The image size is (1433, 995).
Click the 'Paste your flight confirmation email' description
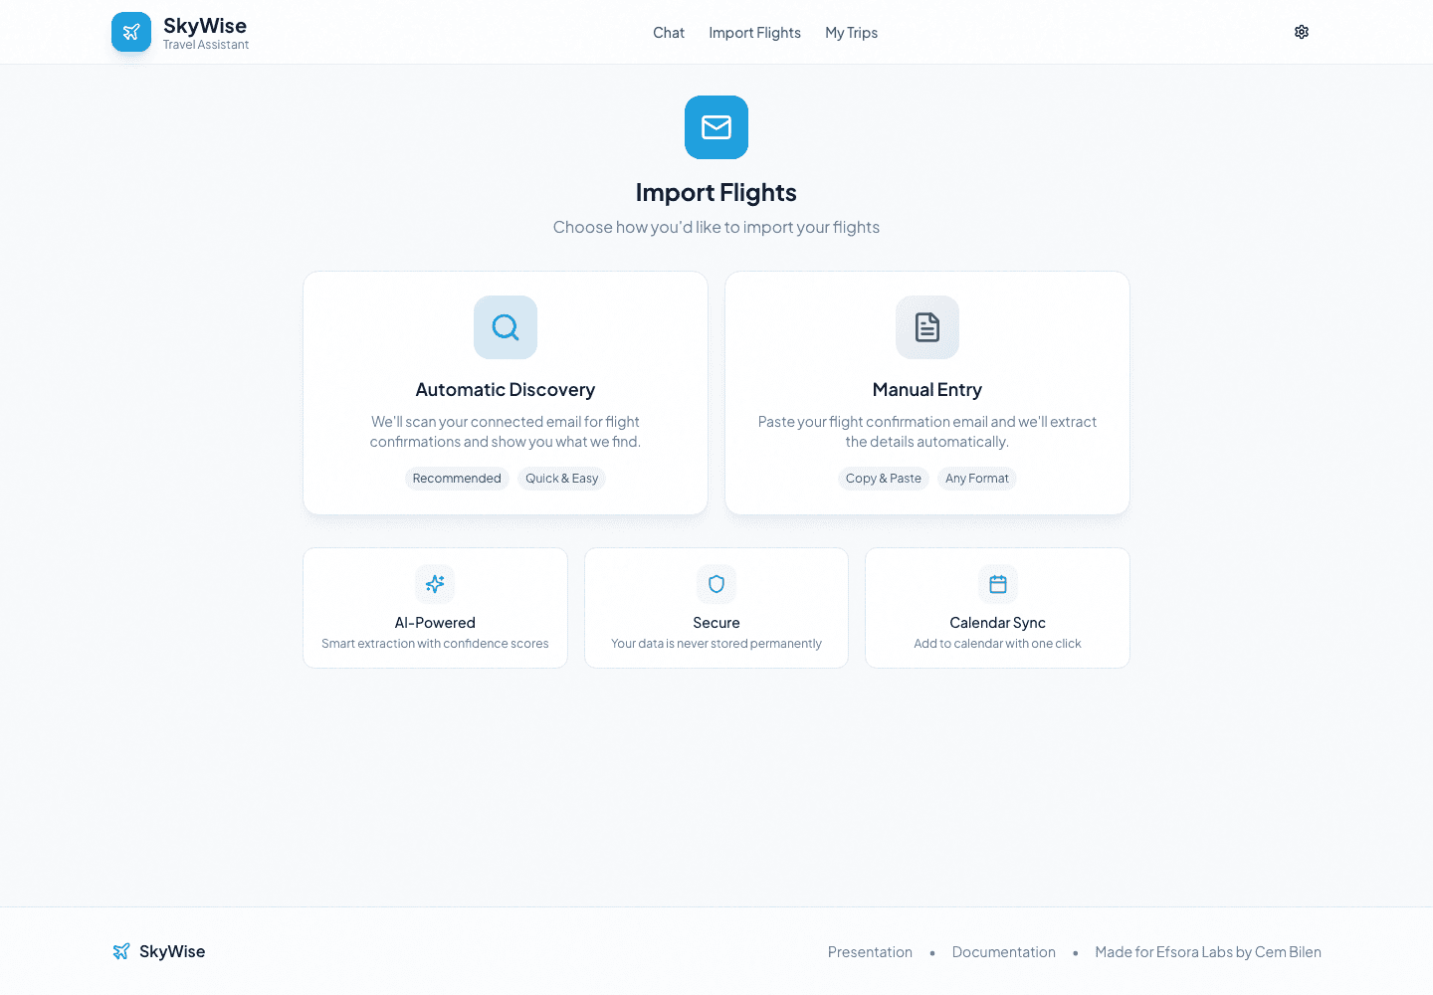[x=927, y=432]
